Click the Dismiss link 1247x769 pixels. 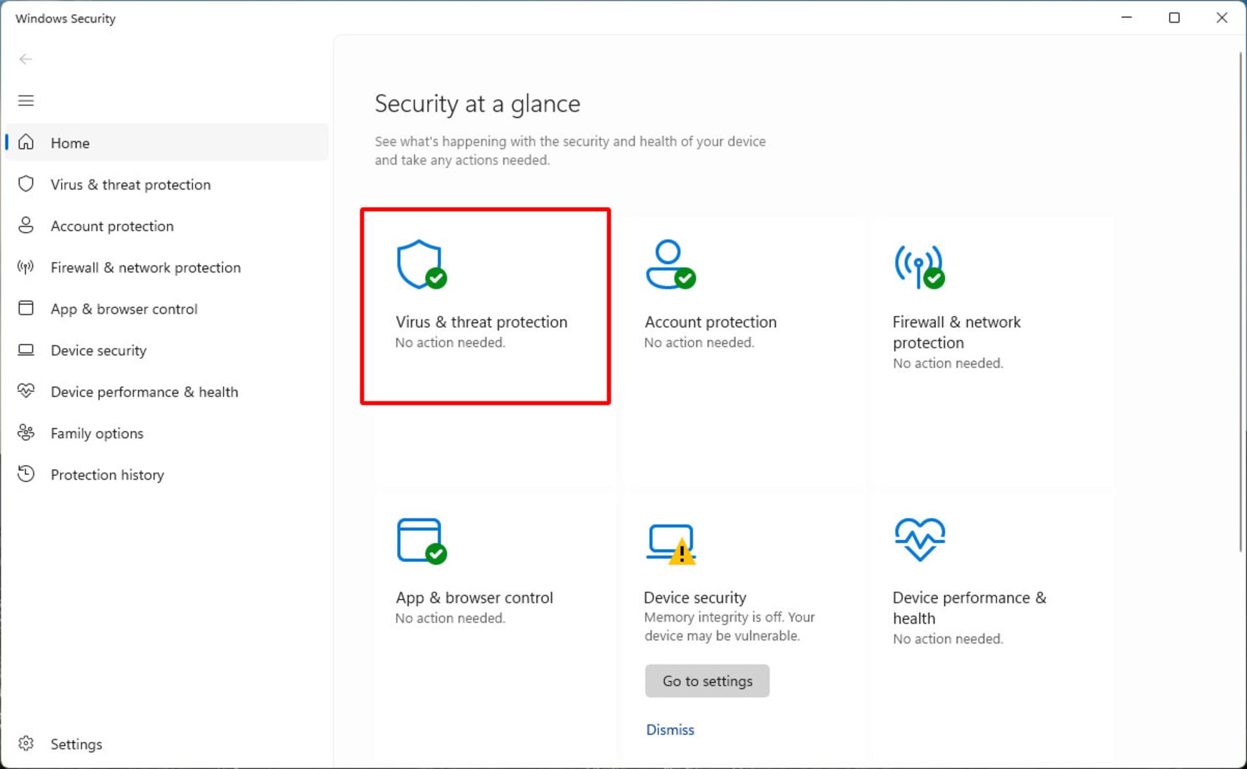tap(670, 729)
